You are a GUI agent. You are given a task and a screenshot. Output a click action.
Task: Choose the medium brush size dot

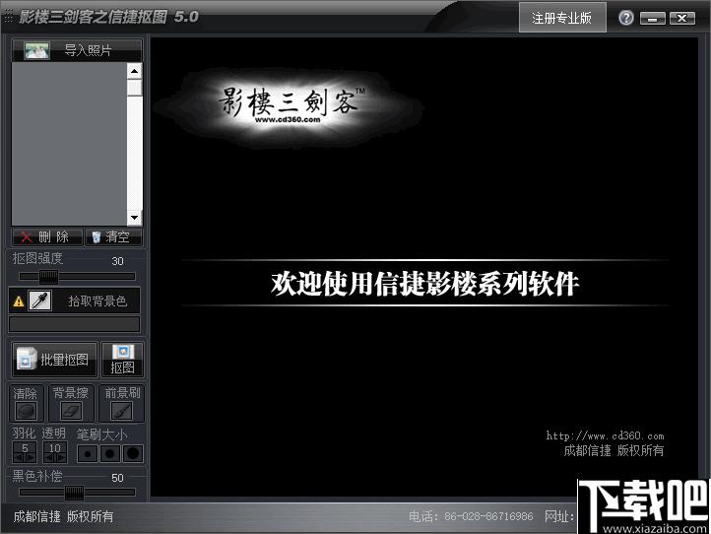pyautogui.click(x=109, y=453)
